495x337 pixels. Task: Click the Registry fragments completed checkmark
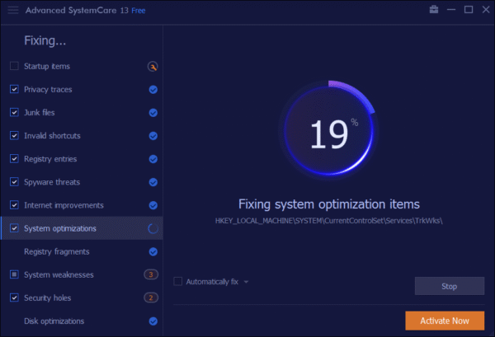pos(153,251)
